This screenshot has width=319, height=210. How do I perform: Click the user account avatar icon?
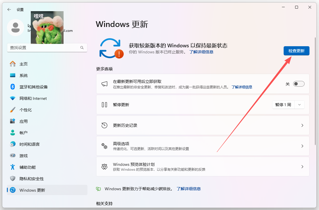[16, 28]
